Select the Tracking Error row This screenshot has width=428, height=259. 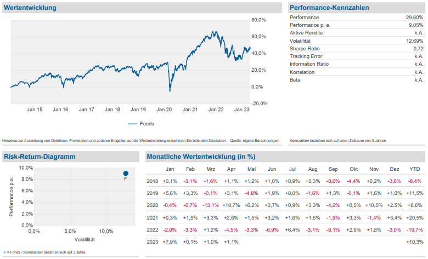[356, 56]
